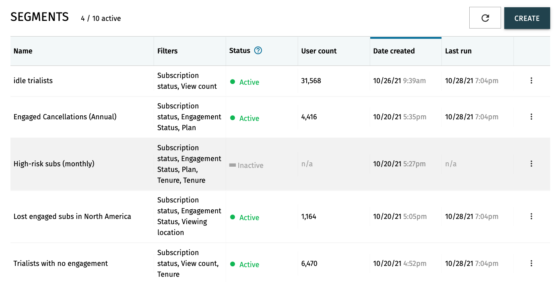Click the refresh segments icon button
This screenshot has height=282, width=557.
[x=485, y=18]
